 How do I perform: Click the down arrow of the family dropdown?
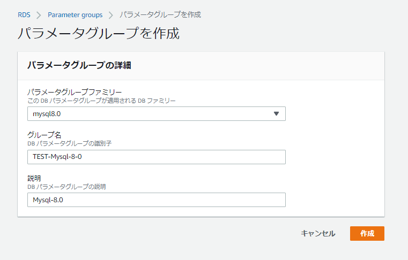click(x=276, y=113)
